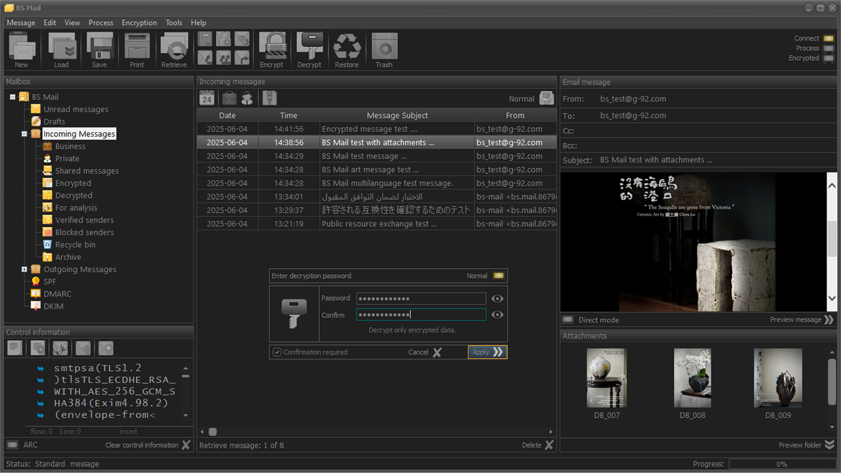Screen dimensions: 841x473
Task: Click the Confirm password input field
Action: pos(421,314)
